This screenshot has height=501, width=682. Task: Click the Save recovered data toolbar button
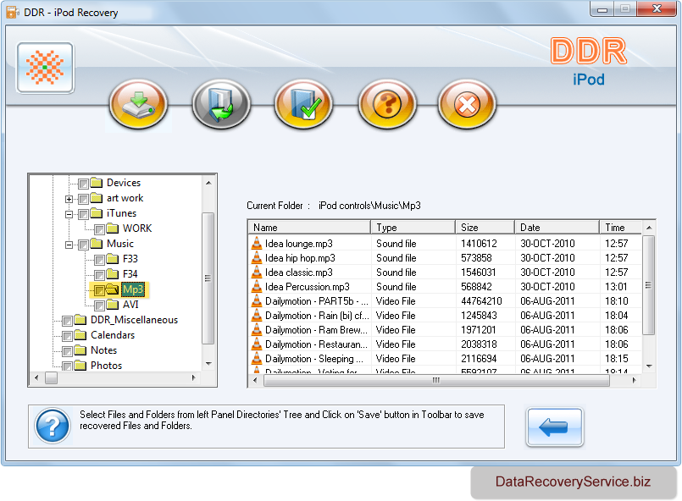[x=138, y=104]
